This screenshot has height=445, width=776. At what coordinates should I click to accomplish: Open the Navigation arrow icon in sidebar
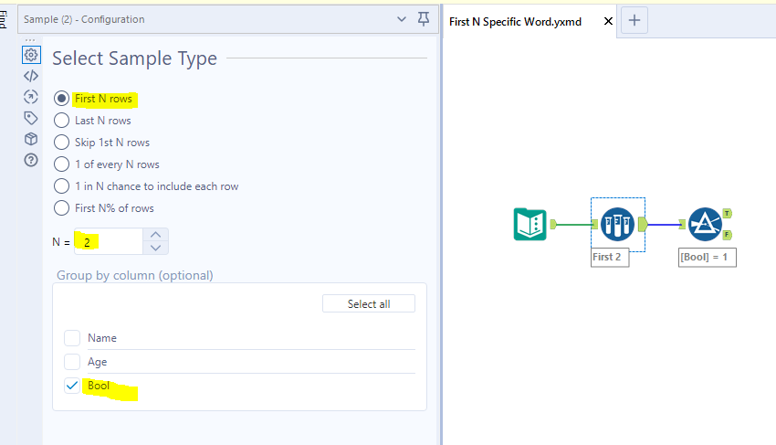point(31,97)
